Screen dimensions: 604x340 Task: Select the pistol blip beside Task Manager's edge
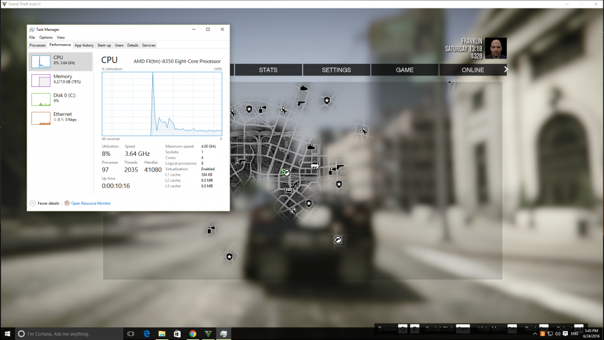pyautogui.click(x=241, y=160)
